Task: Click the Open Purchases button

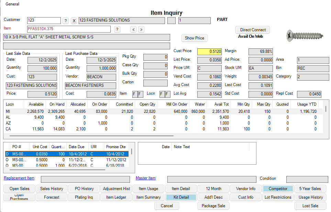Action: pos(20,197)
